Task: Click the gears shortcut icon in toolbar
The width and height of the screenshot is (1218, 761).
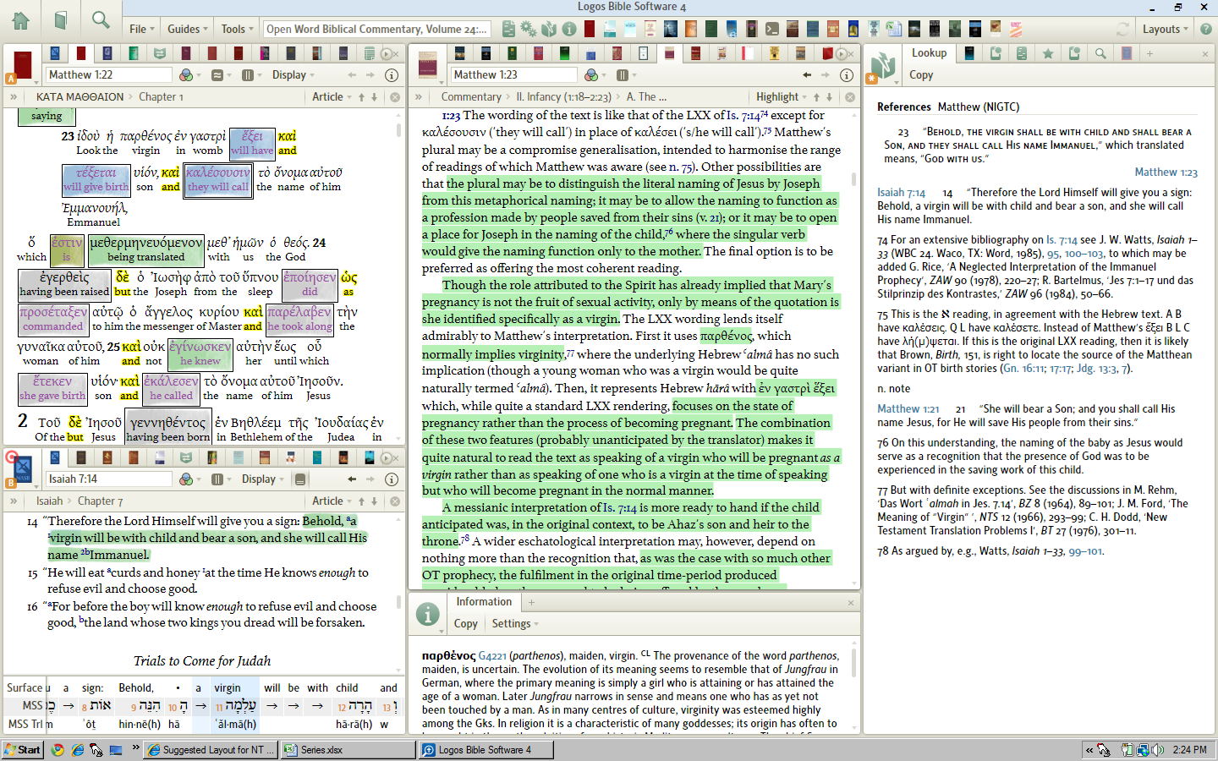Action: click(529, 29)
